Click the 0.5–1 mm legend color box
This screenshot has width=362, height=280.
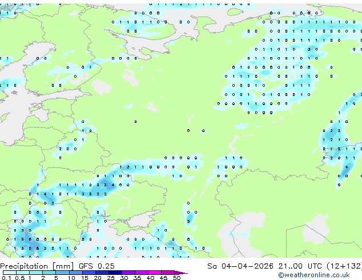[x=23, y=273]
